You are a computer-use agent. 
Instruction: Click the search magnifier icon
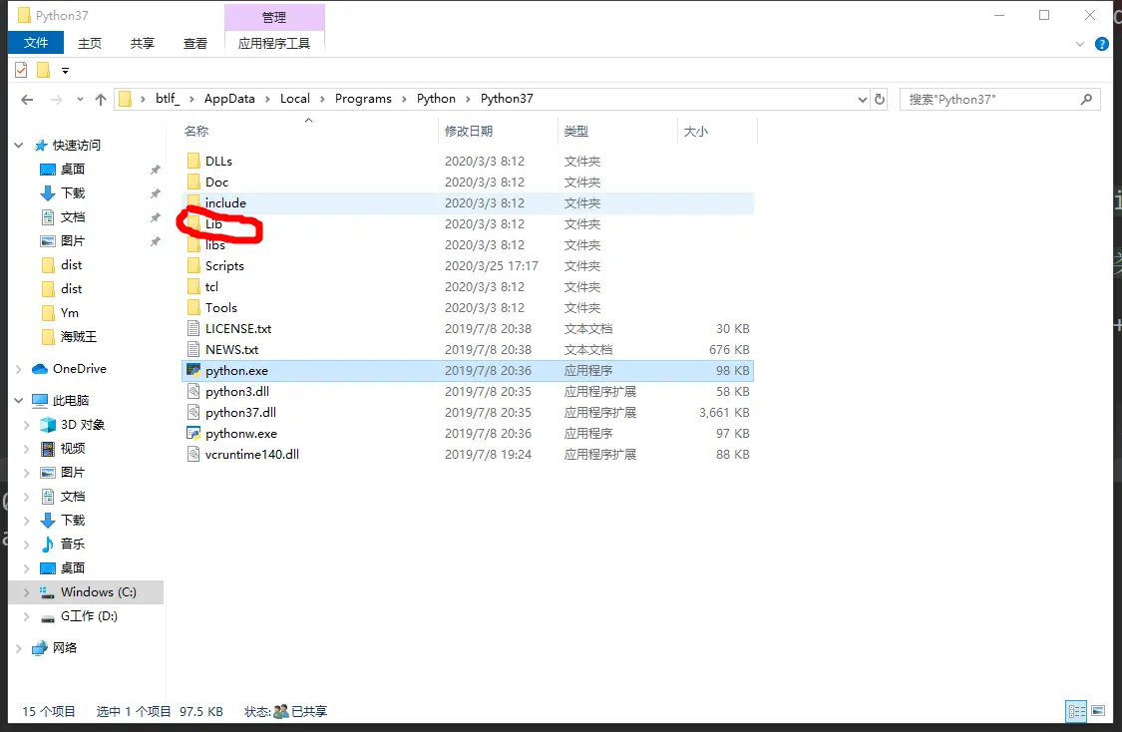(1086, 100)
